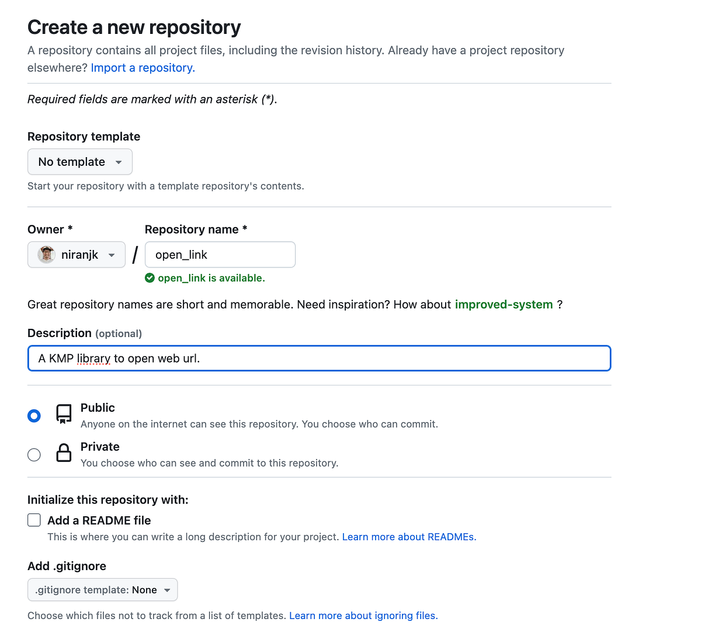
Task: Click inside the Description text field
Action: pos(319,358)
